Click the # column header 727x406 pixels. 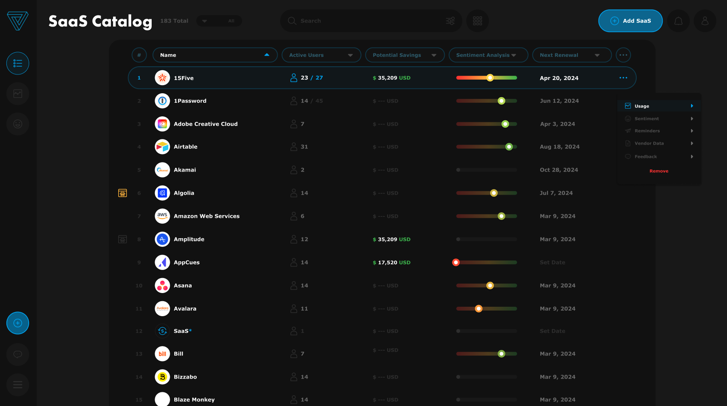tap(139, 55)
